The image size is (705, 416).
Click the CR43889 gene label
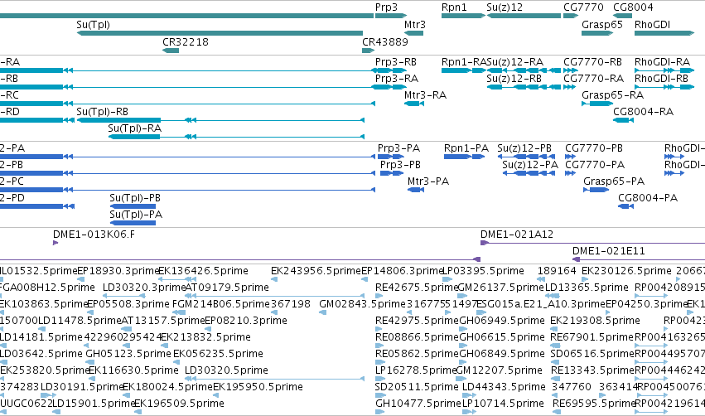click(385, 41)
